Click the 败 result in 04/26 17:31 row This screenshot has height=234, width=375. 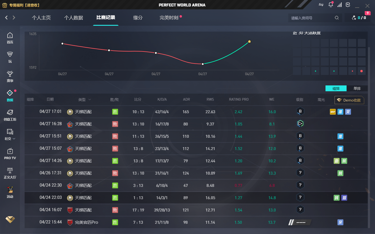115,173
